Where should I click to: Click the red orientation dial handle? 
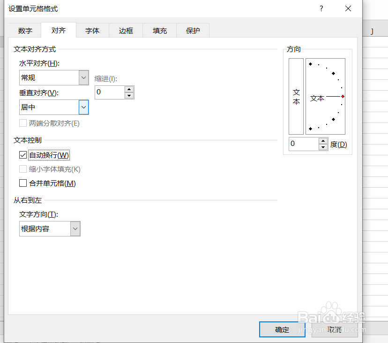click(343, 96)
